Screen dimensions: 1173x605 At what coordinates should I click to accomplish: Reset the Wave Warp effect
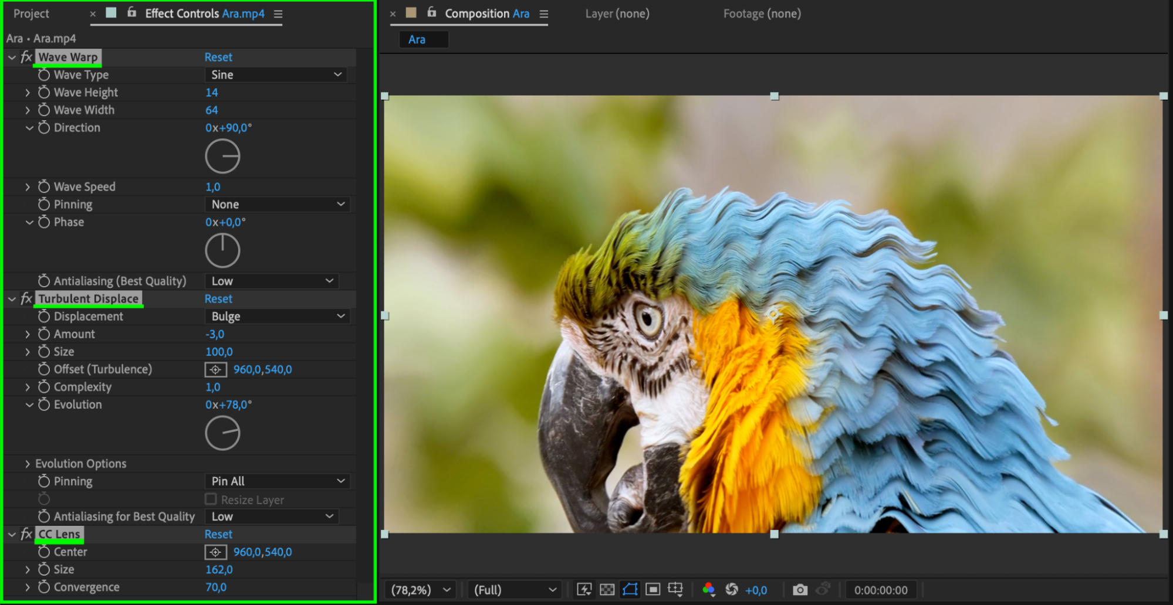[218, 57]
